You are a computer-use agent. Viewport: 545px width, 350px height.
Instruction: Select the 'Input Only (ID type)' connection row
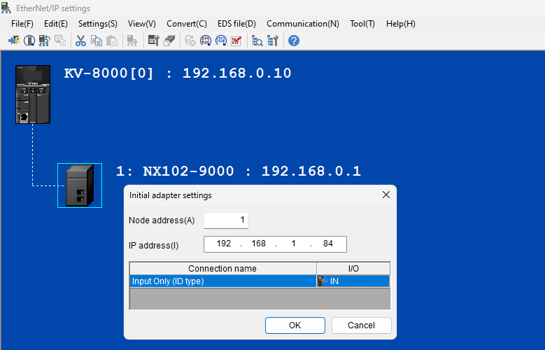(x=260, y=281)
